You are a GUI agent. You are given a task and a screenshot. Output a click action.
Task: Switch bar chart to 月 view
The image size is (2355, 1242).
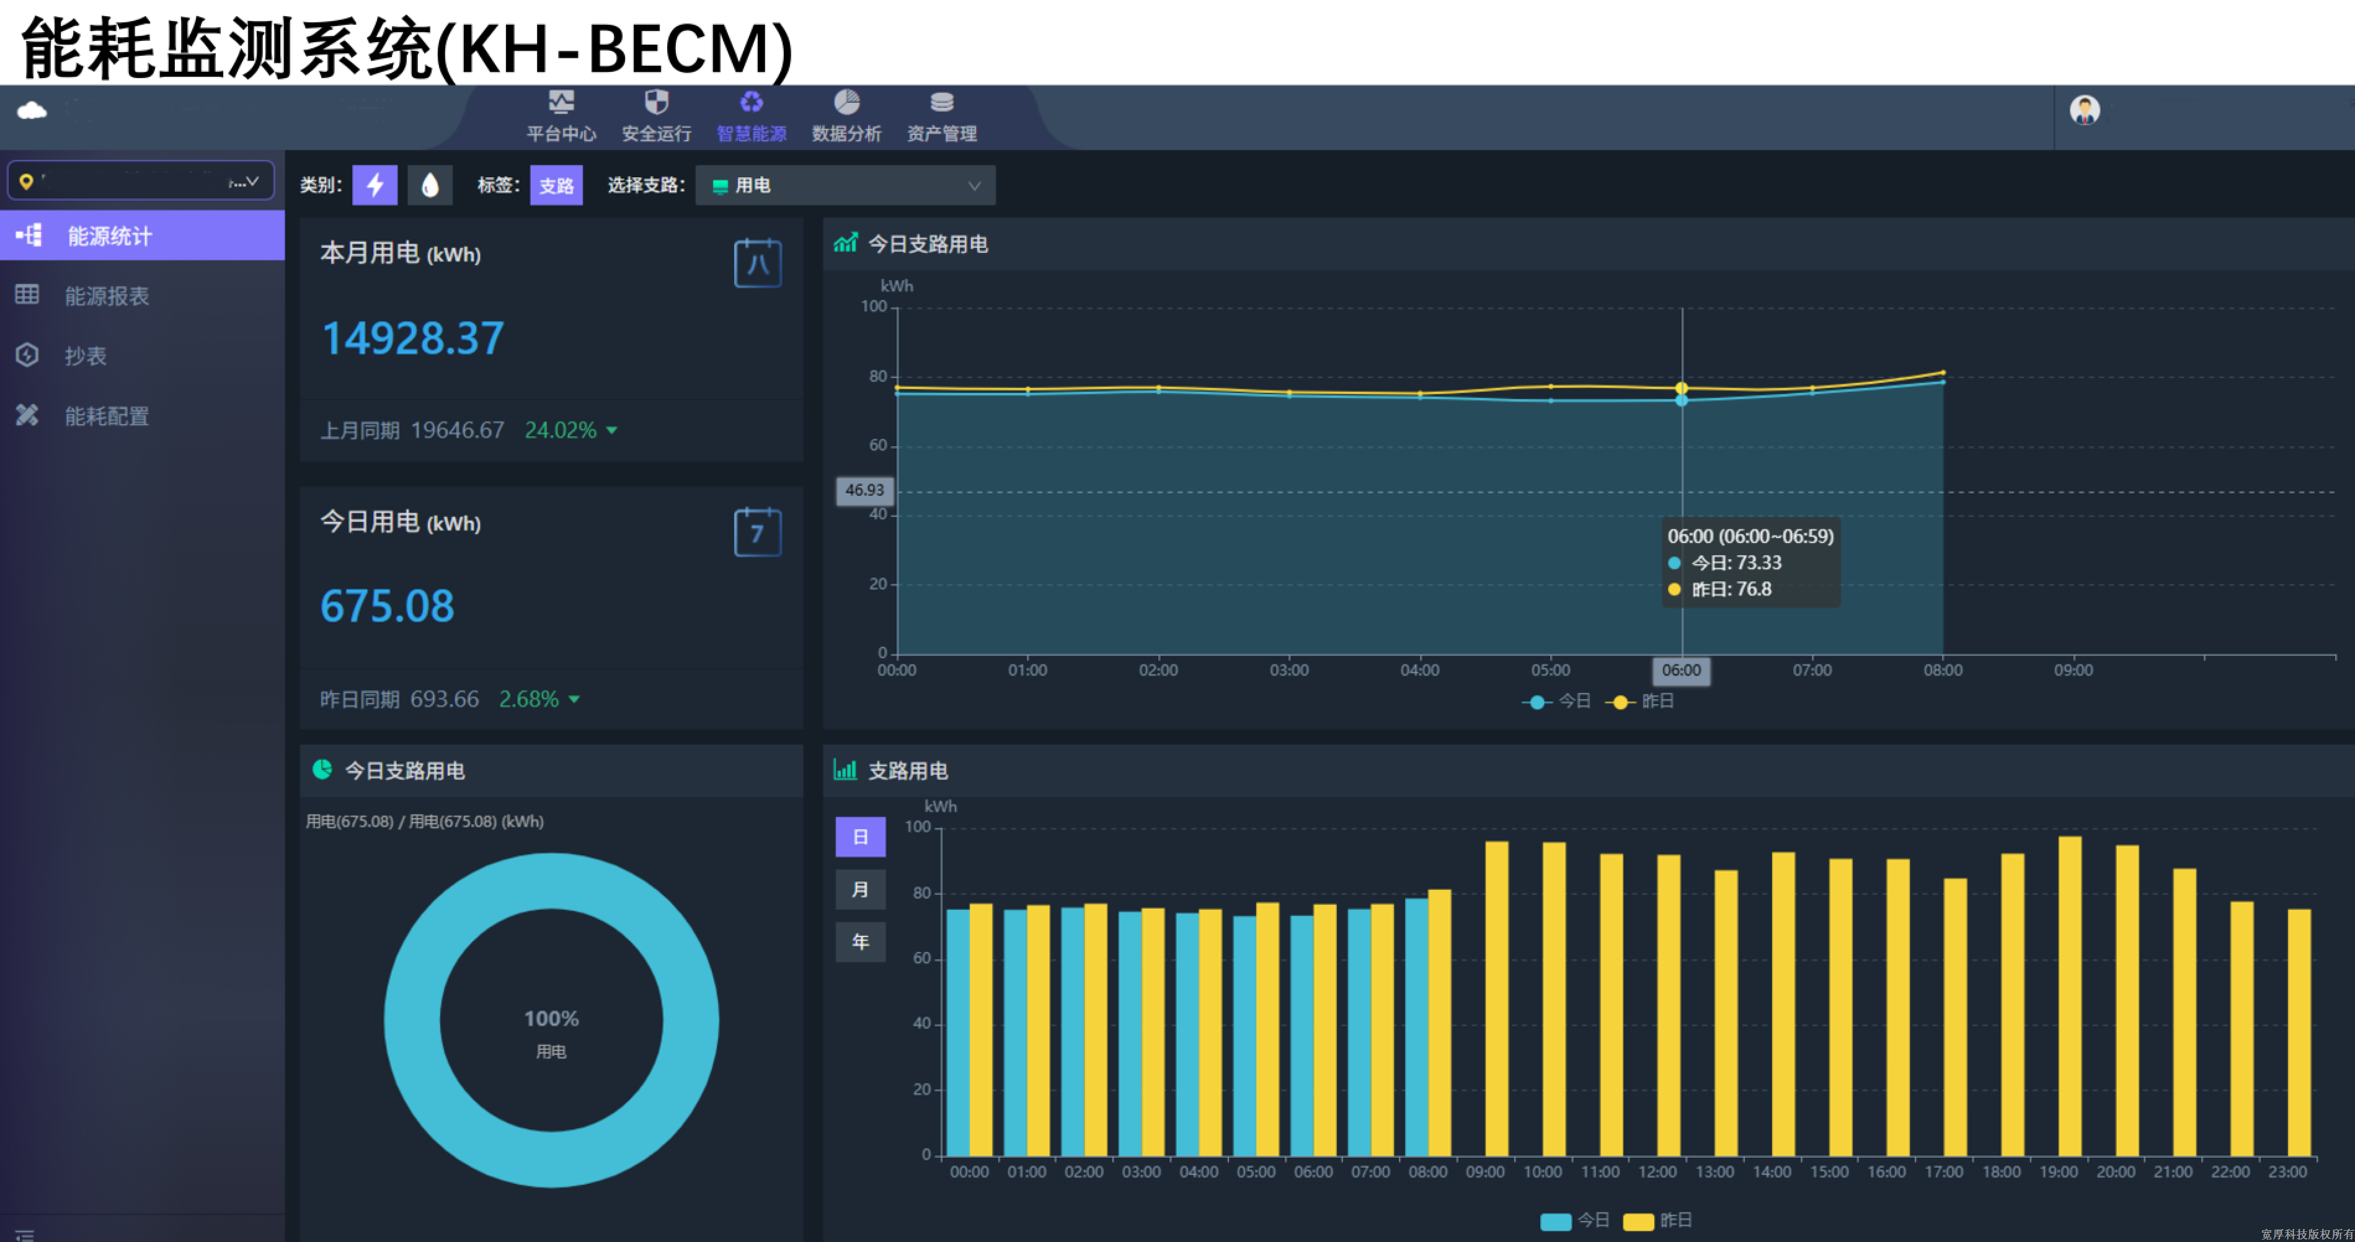click(859, 888)
